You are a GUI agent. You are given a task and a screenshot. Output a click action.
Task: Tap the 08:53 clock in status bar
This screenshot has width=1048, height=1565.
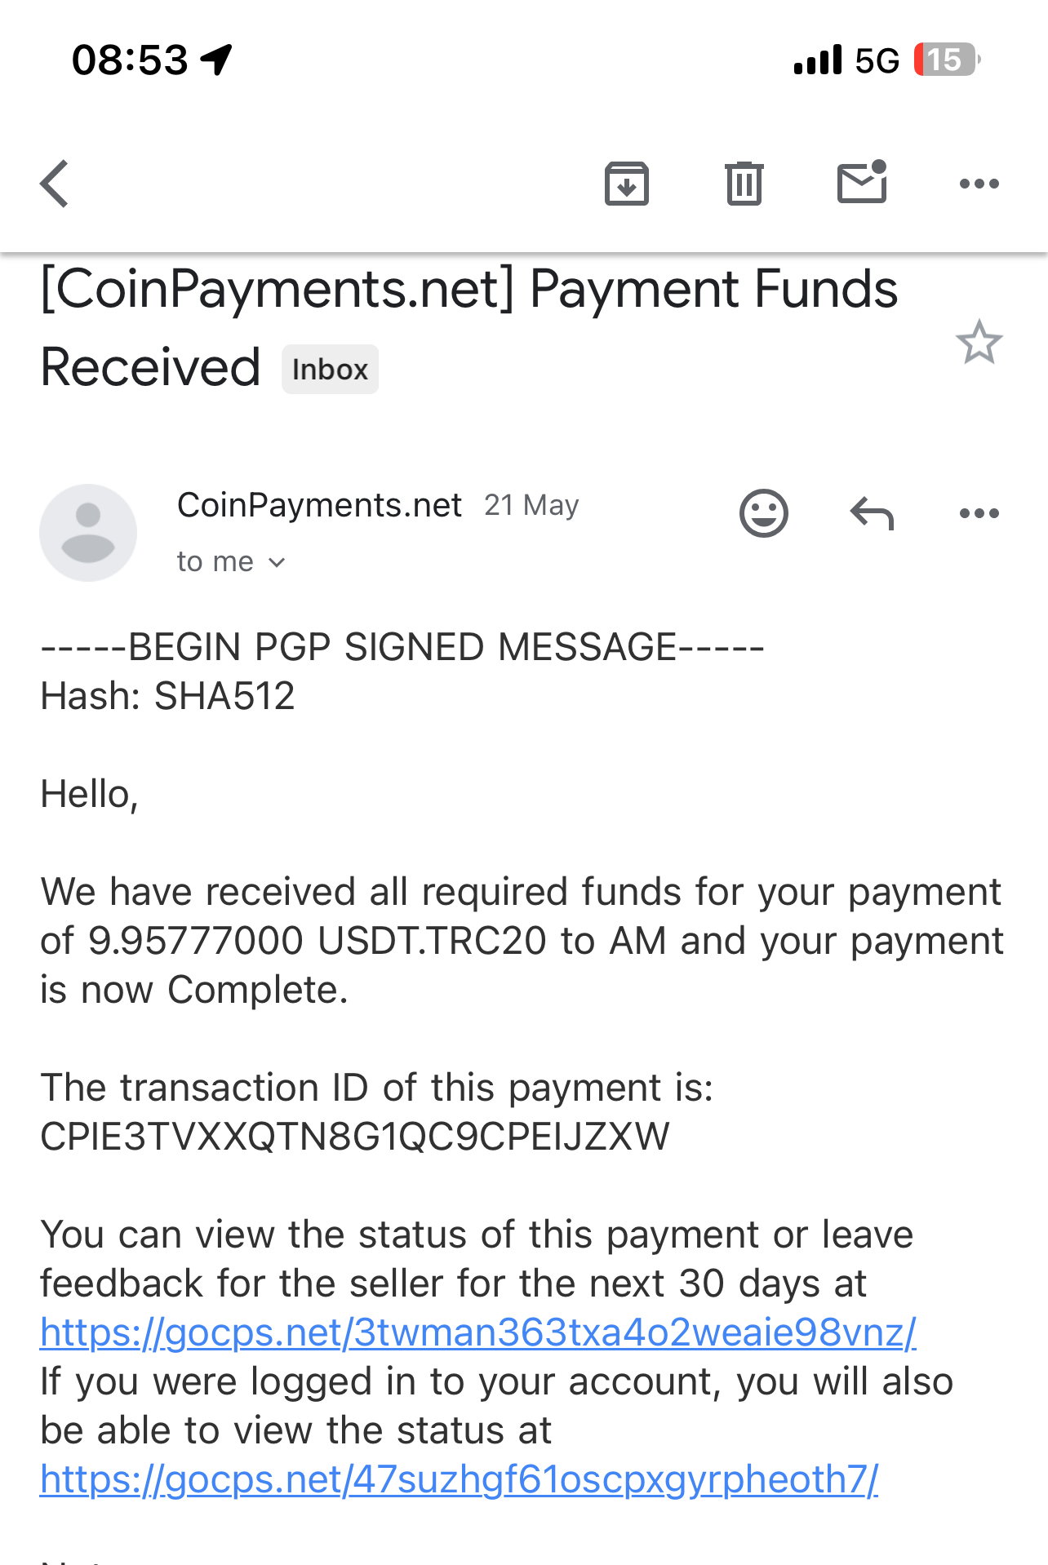(x=130, y=60)
